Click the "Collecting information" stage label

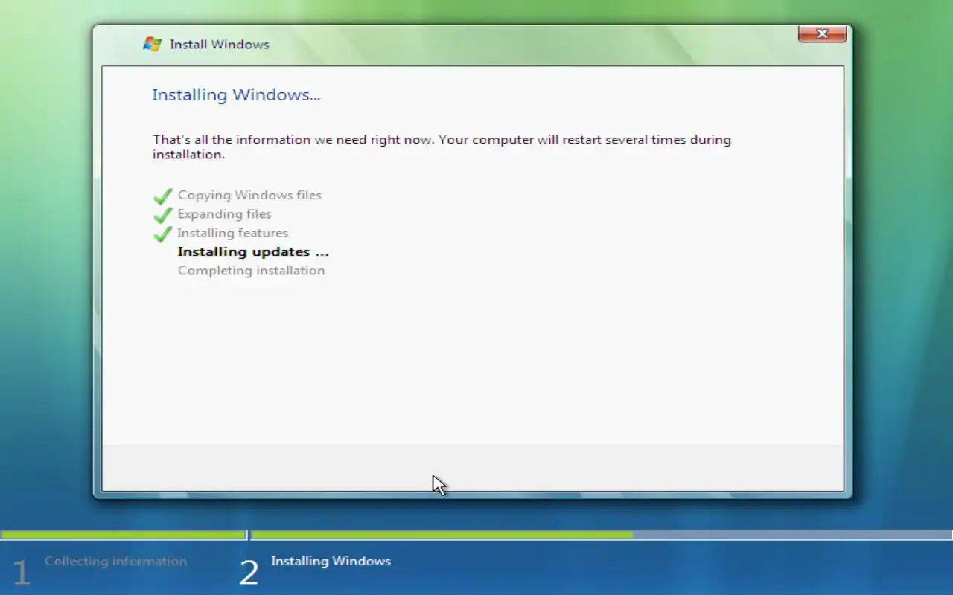tap(115, 561)
